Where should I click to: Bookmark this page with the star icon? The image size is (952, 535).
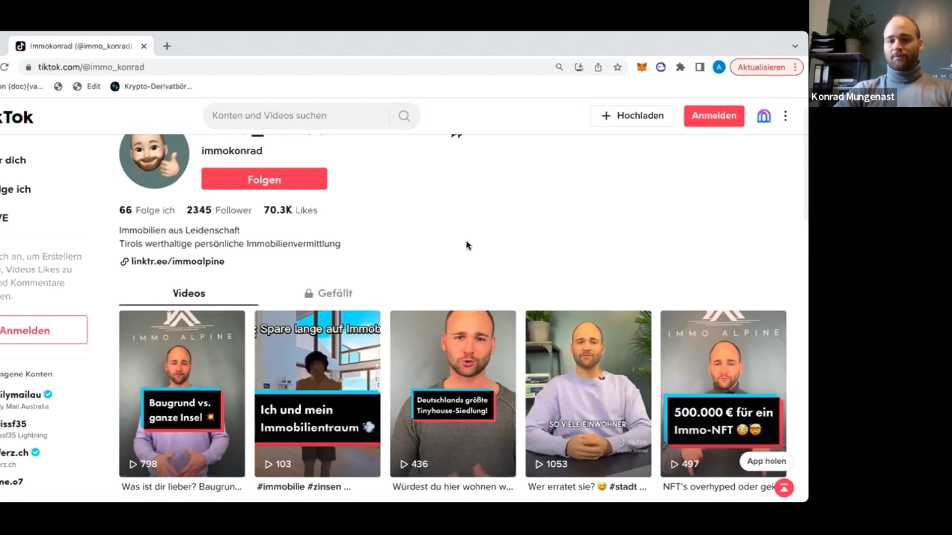coord(617,67)
